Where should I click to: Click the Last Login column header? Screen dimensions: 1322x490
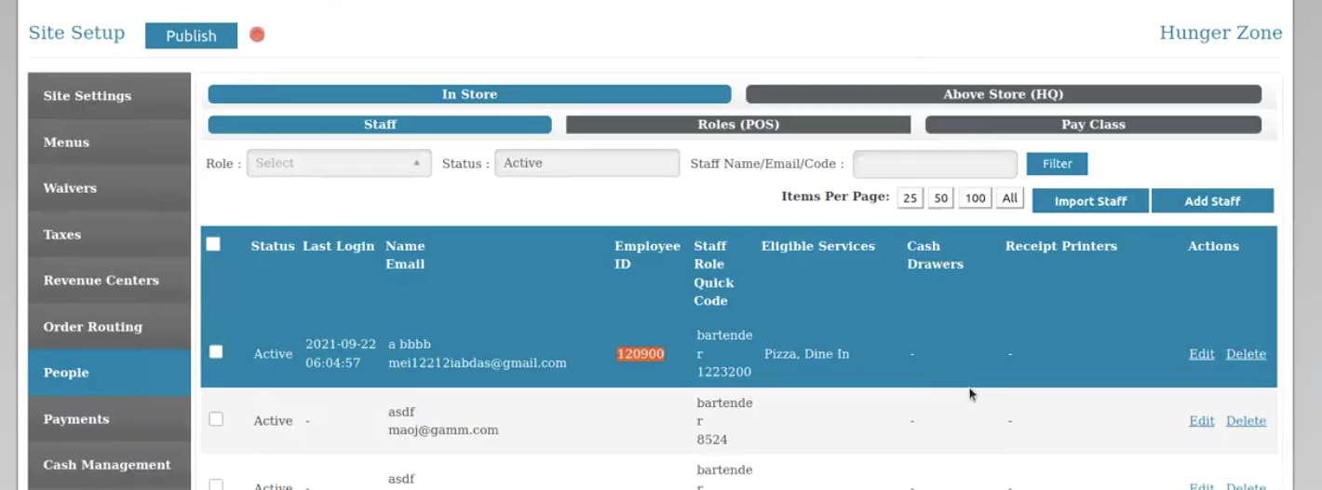click(339, 246)
